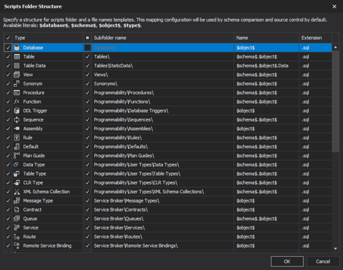Viewport: 343px width, 270px height.
Task: Toggle the select-all Type header checkbox
Action: click(x=8, y=37)
